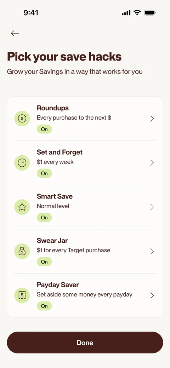Expand Roundups with its chevron arrow

tap(152, 119)
